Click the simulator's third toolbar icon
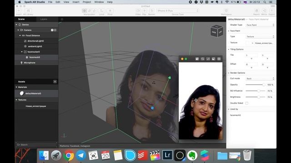Screen dimensions: 291x163 point(208,59)
